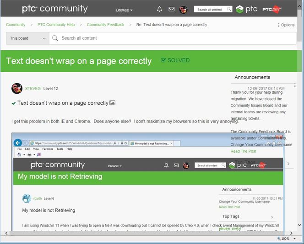Open the Tools menu in the embedded IE window
This screenshot has width=304, height=244.
[60, 149]
